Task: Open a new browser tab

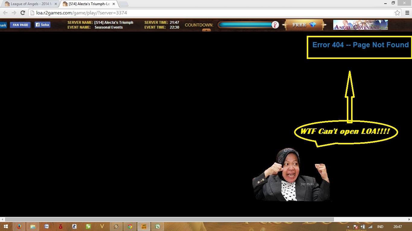Action: point(124,4)
